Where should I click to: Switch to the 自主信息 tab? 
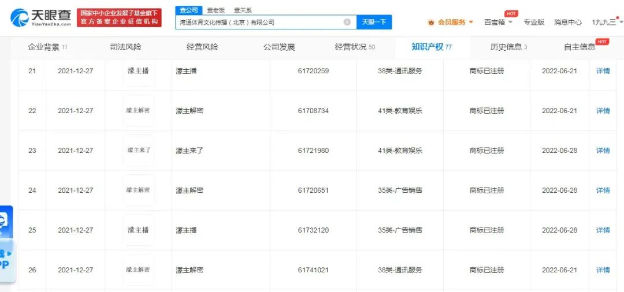tap(580, 47)
